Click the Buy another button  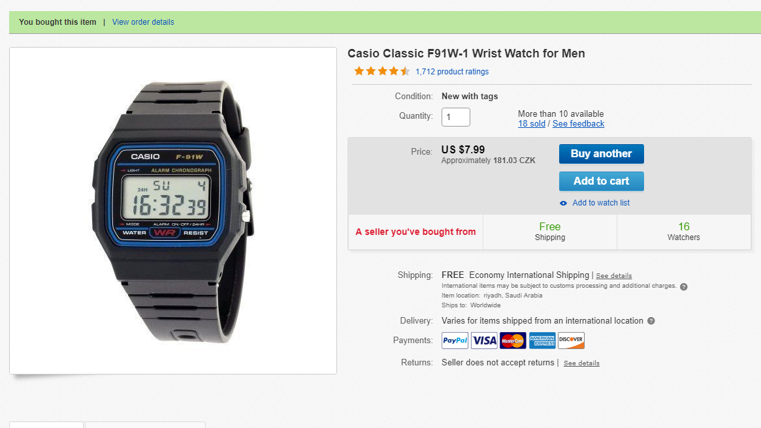pyautogui.click(x=602, y=154)
